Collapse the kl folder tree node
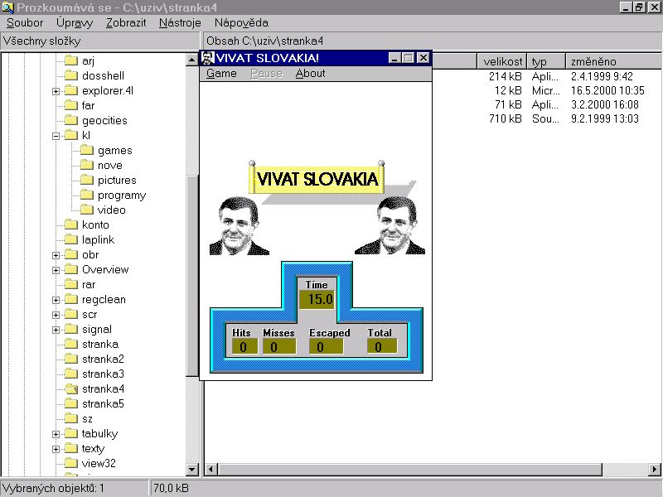This screenshot has width=663, height=497. point(56,135)
